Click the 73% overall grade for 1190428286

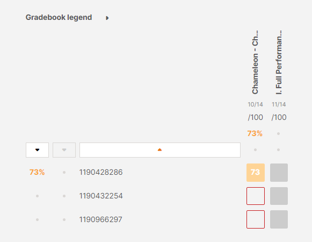point(37,172)
